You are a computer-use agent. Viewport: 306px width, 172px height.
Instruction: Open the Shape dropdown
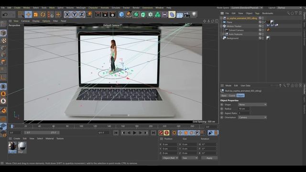pyautogui.click(x=252, y=105)
